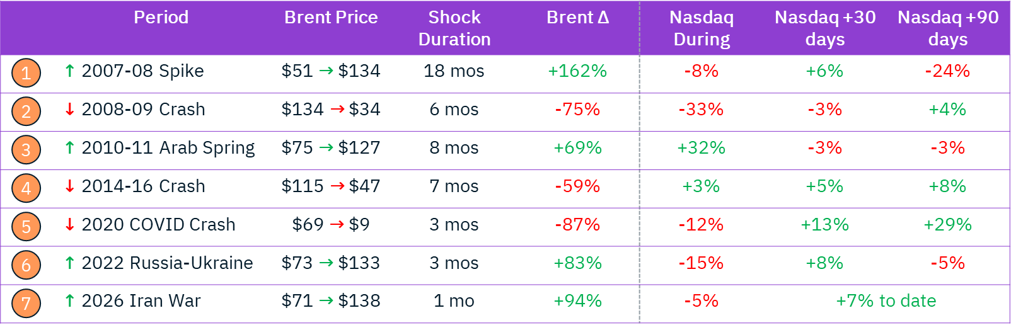Click the 2010-11 Arab Spring label

coord(168,148)
